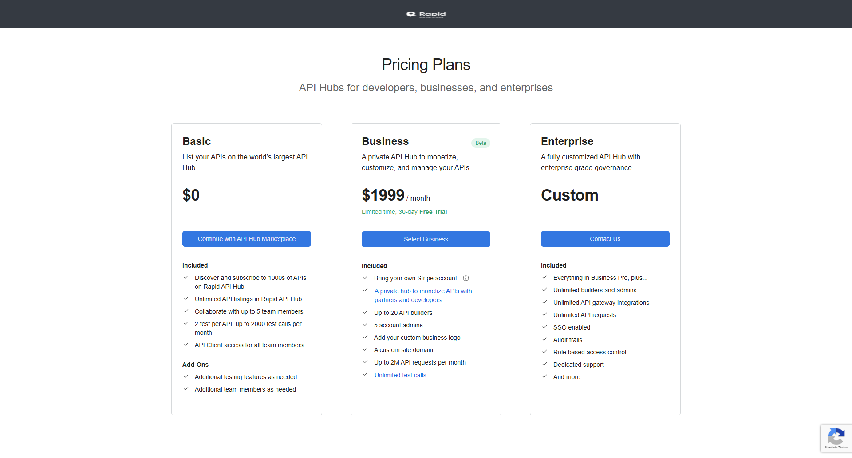Open reCAPTCHA Privacidad link
Screen dimensions: 852x458
point(830,447)
